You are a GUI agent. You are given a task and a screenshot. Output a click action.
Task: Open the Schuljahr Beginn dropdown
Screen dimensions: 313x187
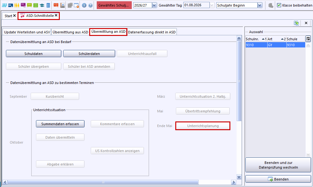click(260, 5)
